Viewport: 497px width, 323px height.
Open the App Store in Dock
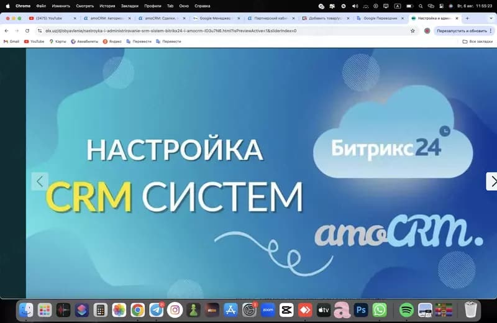coord(230,310)
